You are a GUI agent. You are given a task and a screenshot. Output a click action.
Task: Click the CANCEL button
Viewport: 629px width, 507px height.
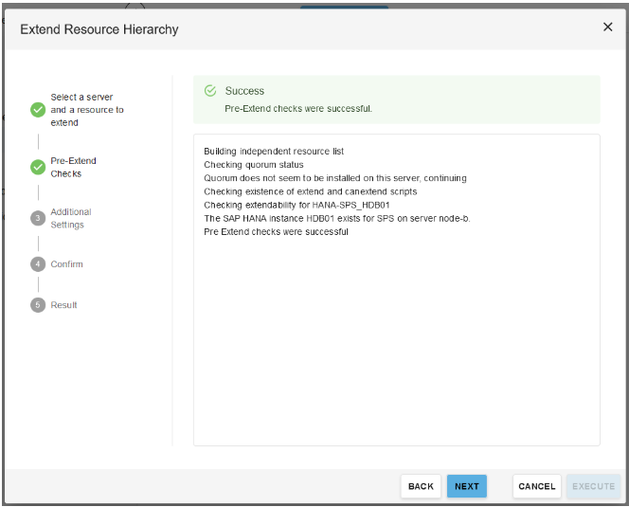pos(536,486)
